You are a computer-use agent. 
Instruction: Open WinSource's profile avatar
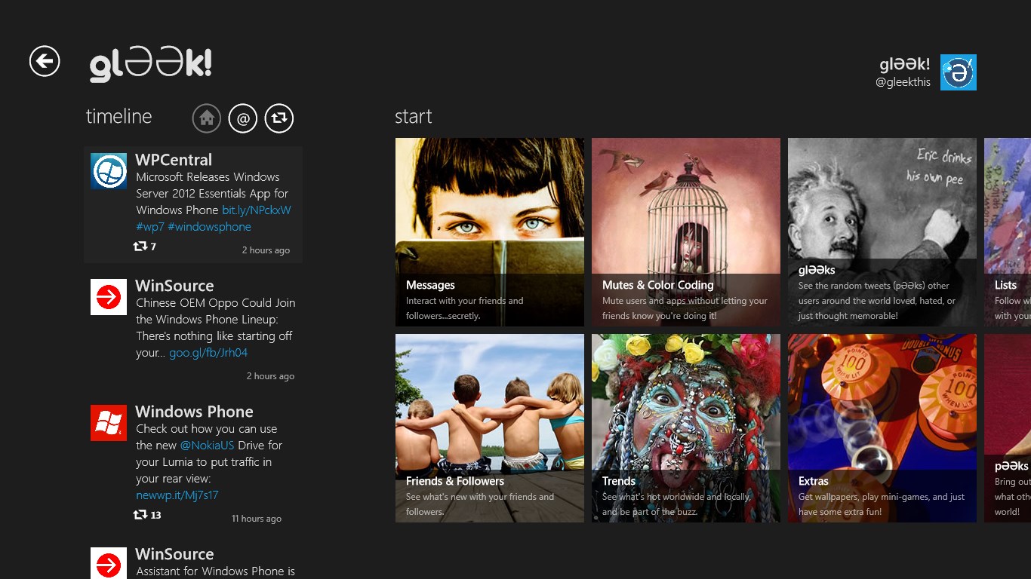[x=108, y=297]
